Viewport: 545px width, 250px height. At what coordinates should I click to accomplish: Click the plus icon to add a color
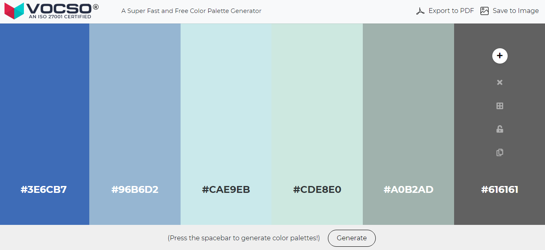pyautogui.click(x=500, y=56)
